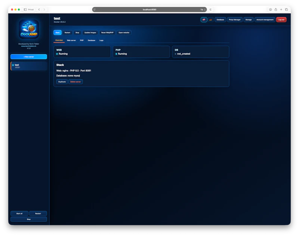Show Safari tab overview

pos(286,10)
